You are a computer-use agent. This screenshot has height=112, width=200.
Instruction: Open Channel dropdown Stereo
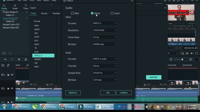point(105,66)
